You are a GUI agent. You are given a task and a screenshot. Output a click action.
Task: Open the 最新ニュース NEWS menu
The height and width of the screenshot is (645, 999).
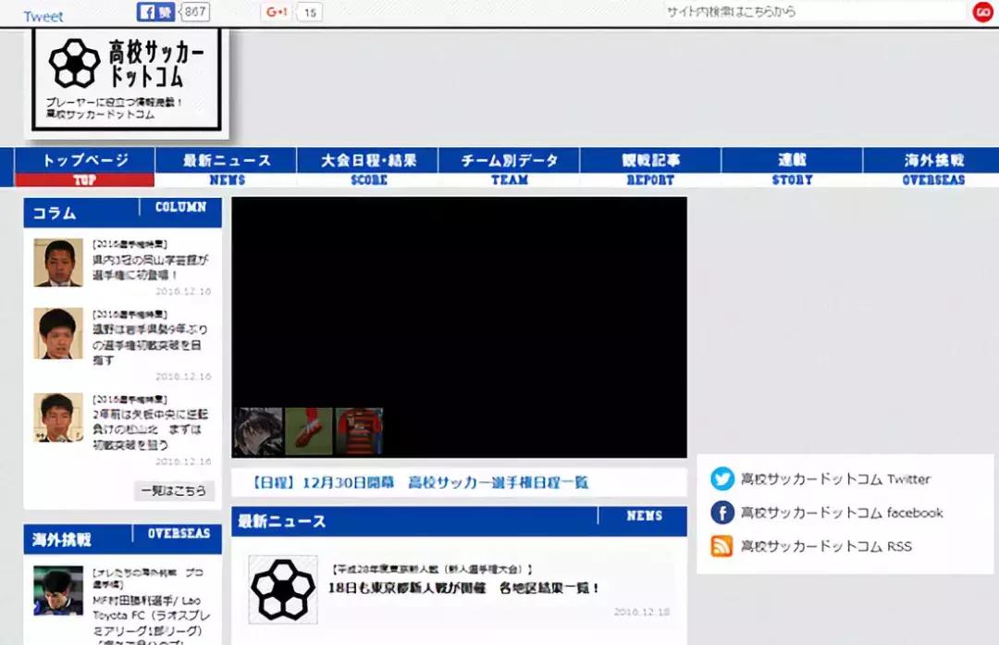227,167
